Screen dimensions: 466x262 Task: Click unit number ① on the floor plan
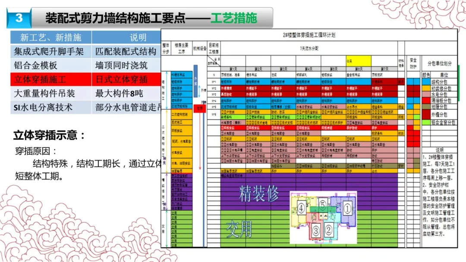347,208
